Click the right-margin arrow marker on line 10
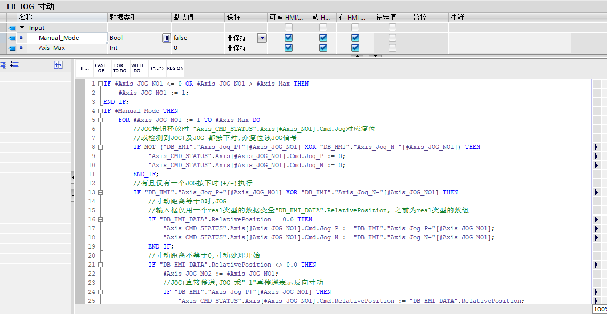 pyautogui.click(x=596, y=165)
